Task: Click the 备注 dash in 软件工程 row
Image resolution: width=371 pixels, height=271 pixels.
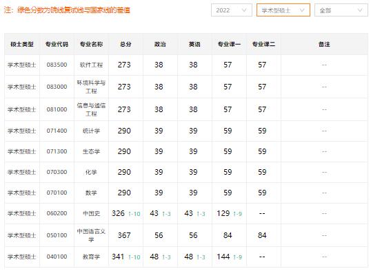Action: point(324,65)
